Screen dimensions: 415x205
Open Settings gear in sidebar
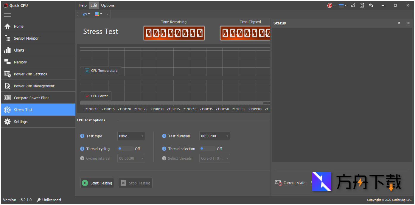click(7, 122)
